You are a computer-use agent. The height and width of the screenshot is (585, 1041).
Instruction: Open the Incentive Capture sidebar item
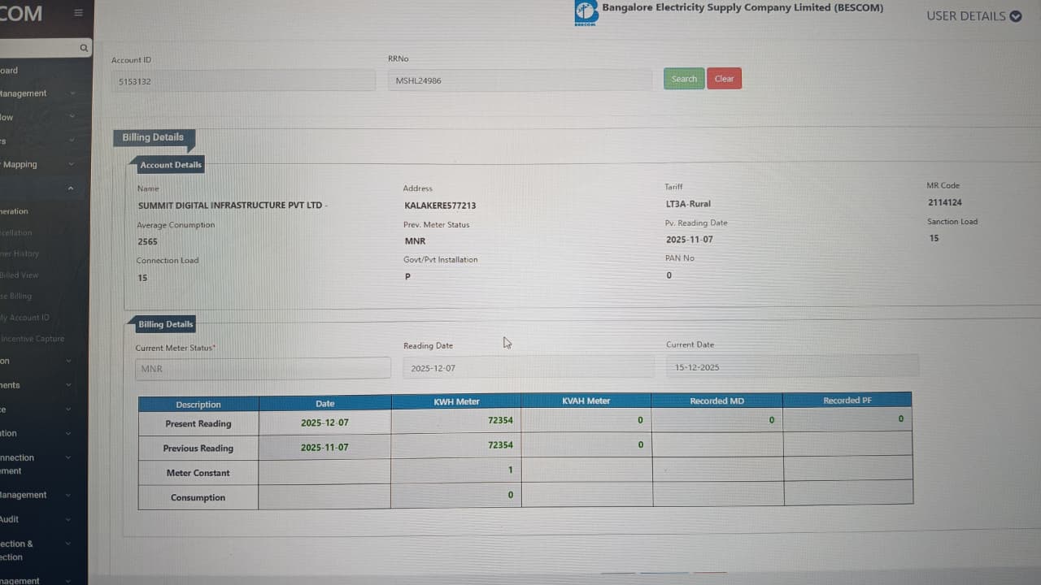click(33, 339)
